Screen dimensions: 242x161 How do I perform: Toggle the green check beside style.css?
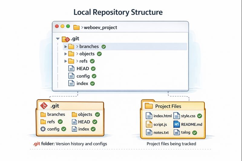coord(200,116)
